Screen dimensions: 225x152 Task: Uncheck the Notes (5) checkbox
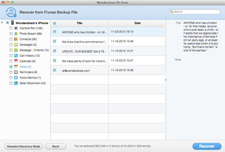11,67
